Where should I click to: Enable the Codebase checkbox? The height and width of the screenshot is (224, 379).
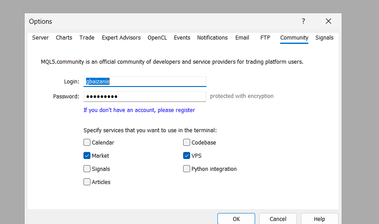pyautogui.click(x=187, y=142)
